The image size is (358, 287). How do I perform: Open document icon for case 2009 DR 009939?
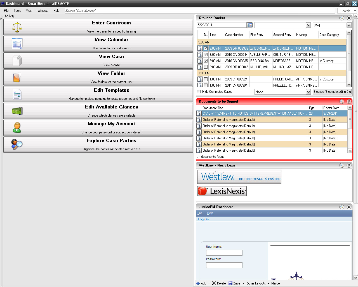(200, 48)
